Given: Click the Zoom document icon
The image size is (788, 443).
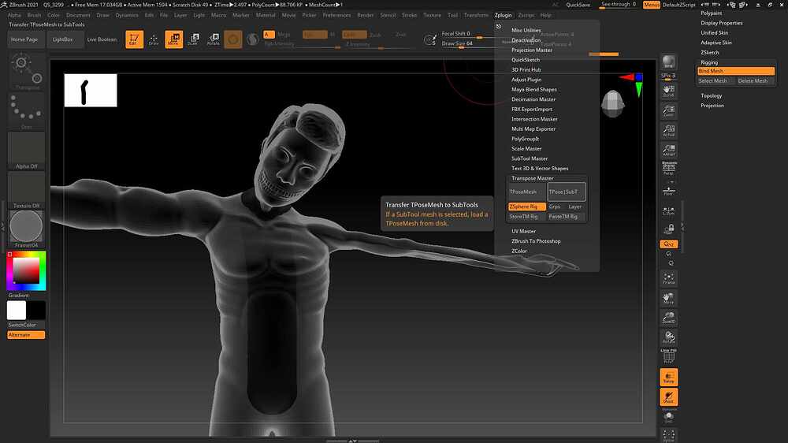Looking at the screenshot, I should (x=669, y=110).
